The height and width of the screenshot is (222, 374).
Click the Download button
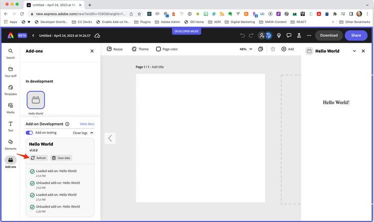coord(329,35)
